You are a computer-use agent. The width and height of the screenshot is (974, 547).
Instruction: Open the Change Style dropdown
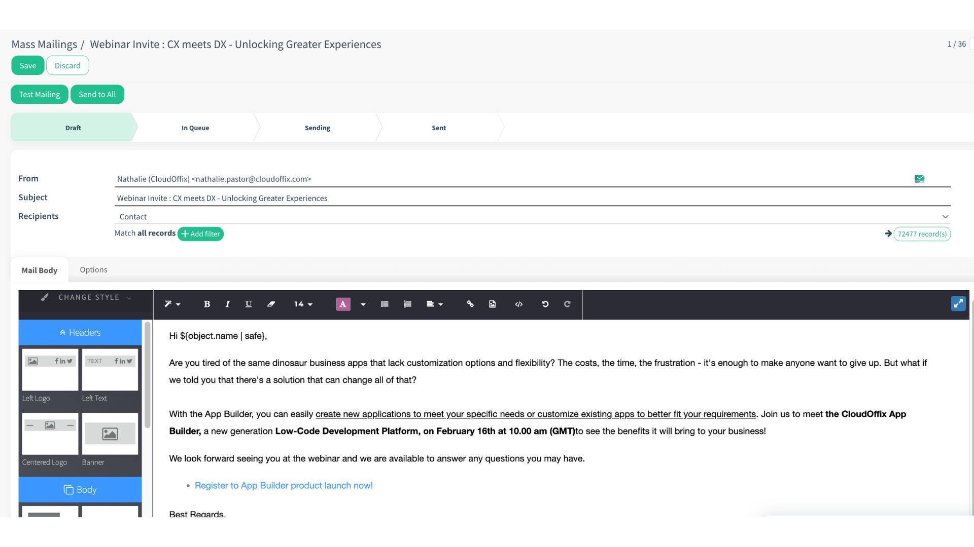(86, 298)
